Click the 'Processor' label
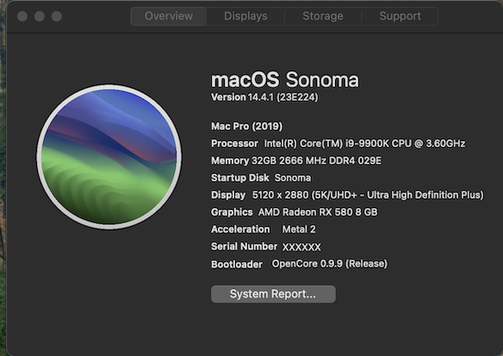503x356 pixels. click(234, 144)
